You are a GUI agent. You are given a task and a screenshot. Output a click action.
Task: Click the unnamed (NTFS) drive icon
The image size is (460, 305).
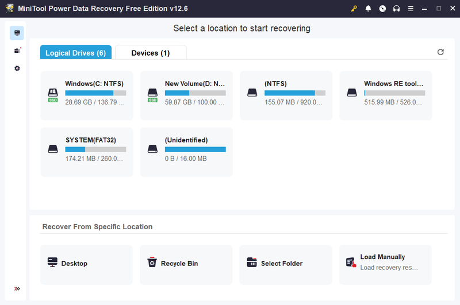click(252, 92)
